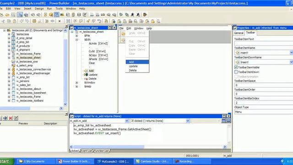Select m_testaccess_frame in System Tree
This screenshot has width=293, height=165.
(x=28, y=54)
